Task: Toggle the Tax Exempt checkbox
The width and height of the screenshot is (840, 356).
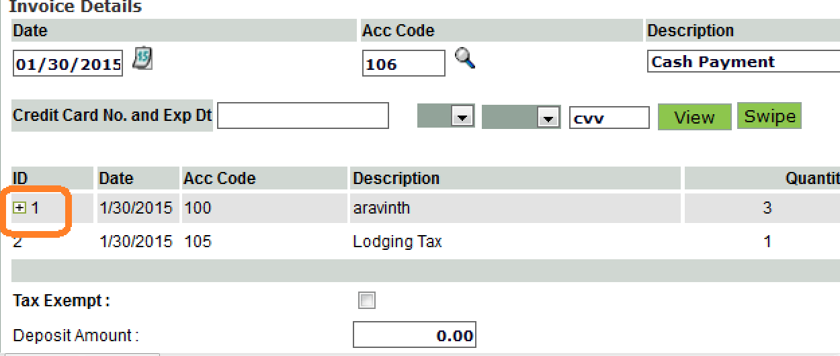Action: [x=367, y=300]
